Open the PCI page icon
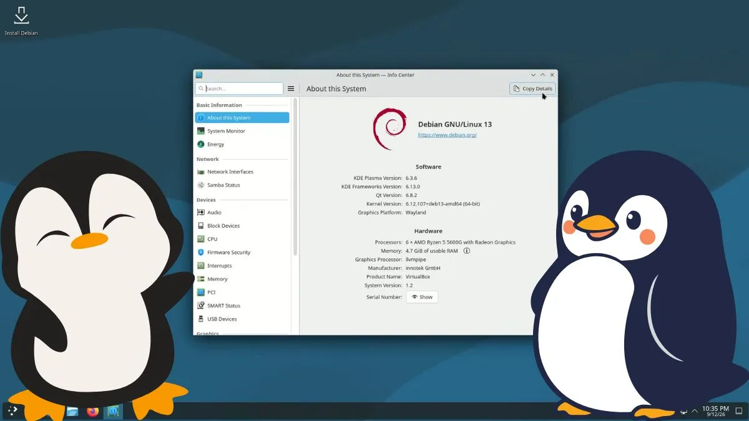 (x=201, y=292)
